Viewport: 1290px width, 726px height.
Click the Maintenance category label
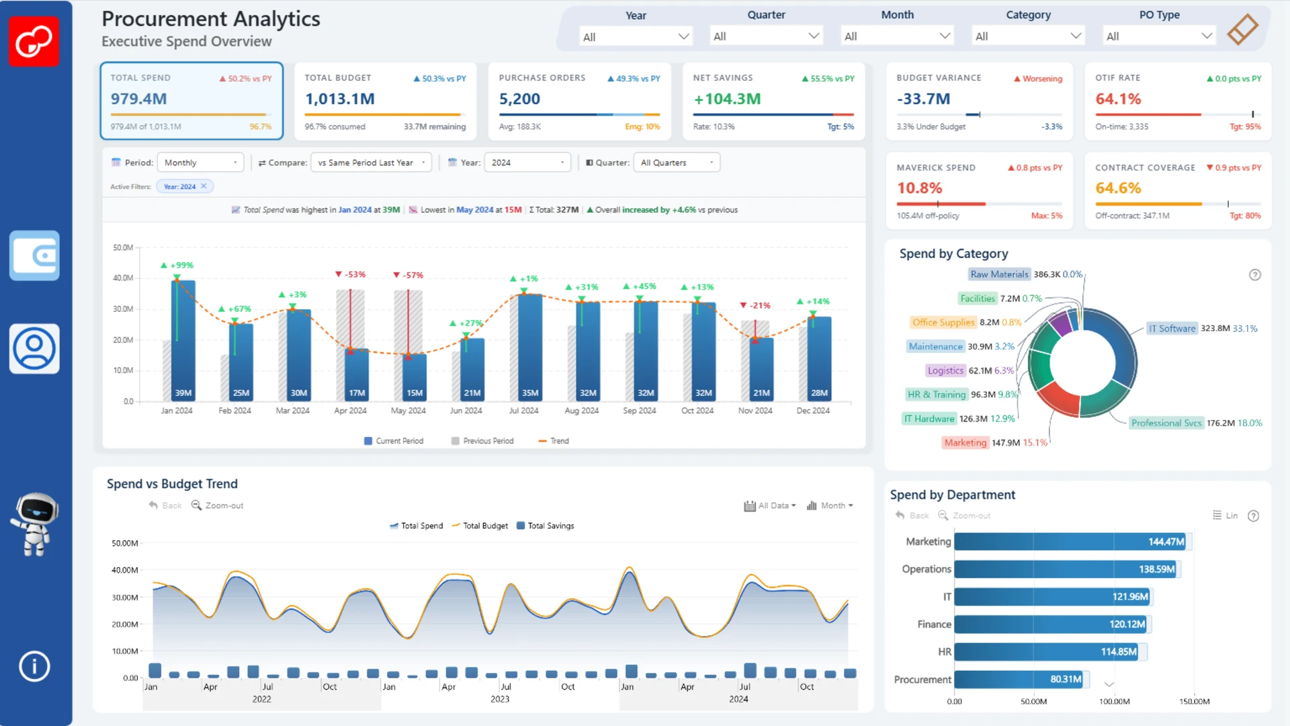[x=935, y=347]
